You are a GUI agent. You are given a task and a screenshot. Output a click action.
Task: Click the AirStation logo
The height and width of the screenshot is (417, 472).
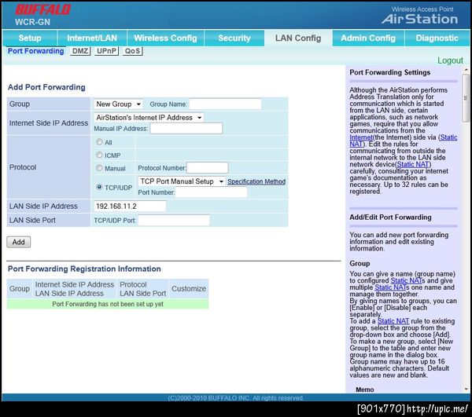pyautogui.click(x=419, y=19)
